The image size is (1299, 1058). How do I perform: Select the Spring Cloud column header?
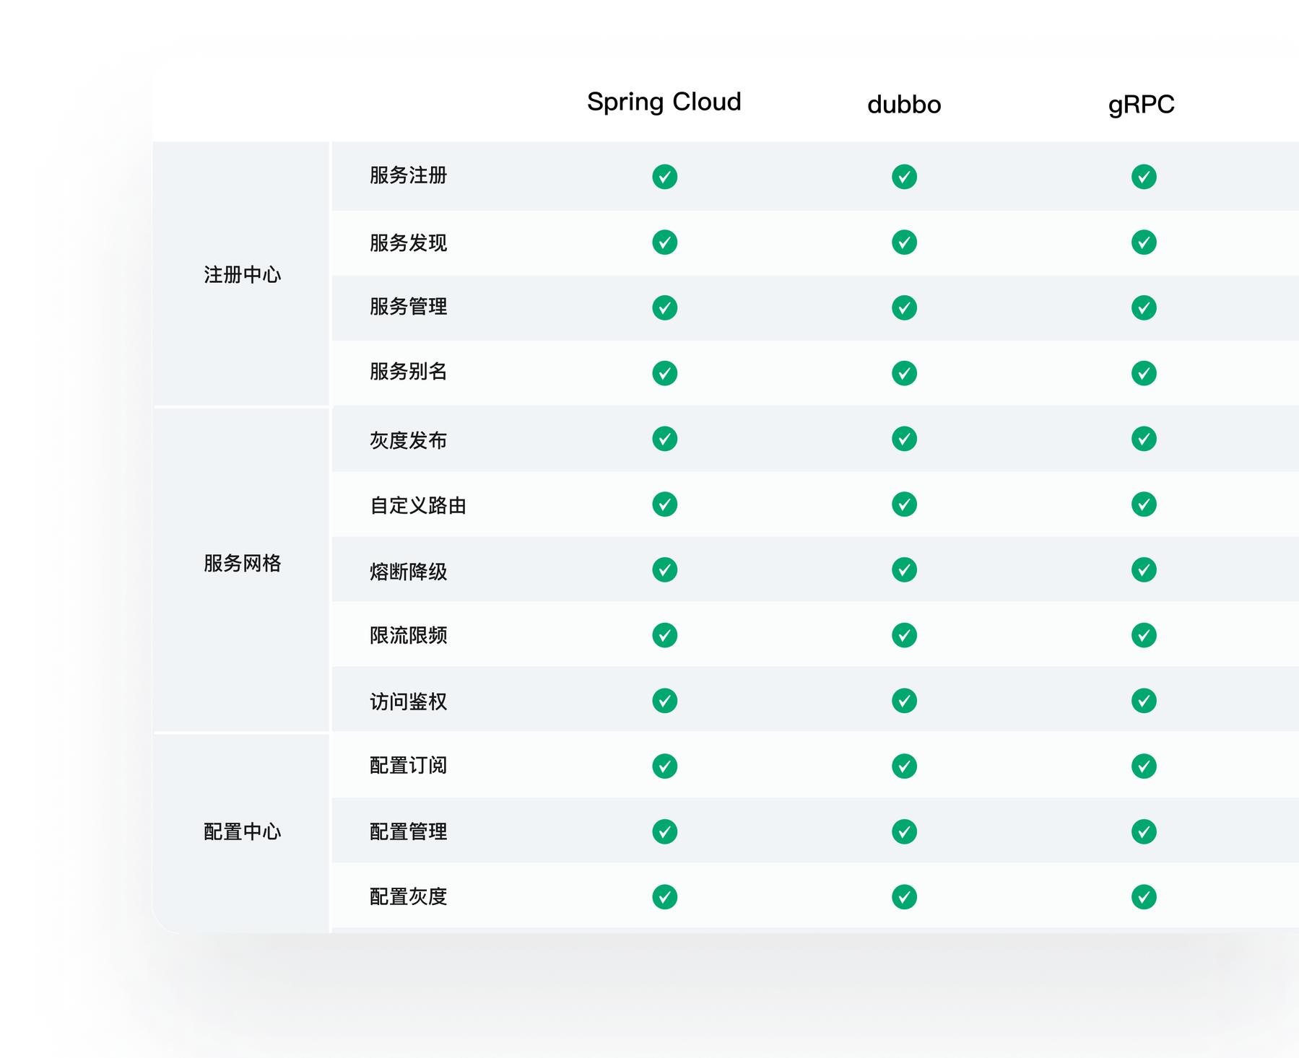(x=664, y=102)
